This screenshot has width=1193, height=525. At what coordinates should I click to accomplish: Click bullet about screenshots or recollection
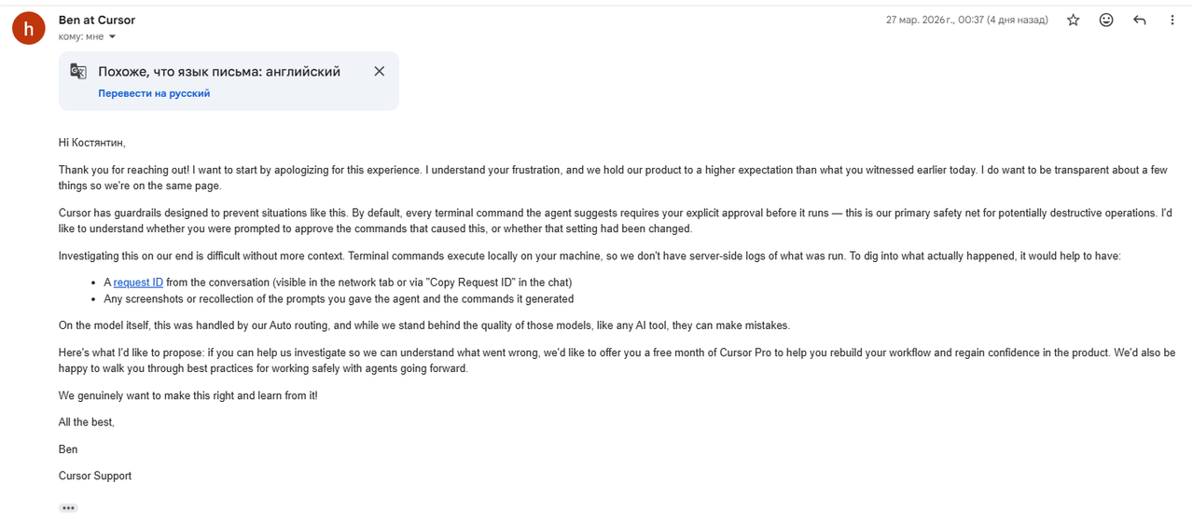point(339,299)
